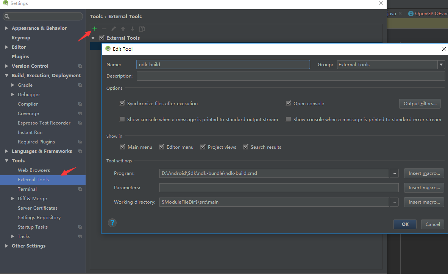Close the .java editor tab
Viewport: 448px width, 274px height.
point(400,13)
